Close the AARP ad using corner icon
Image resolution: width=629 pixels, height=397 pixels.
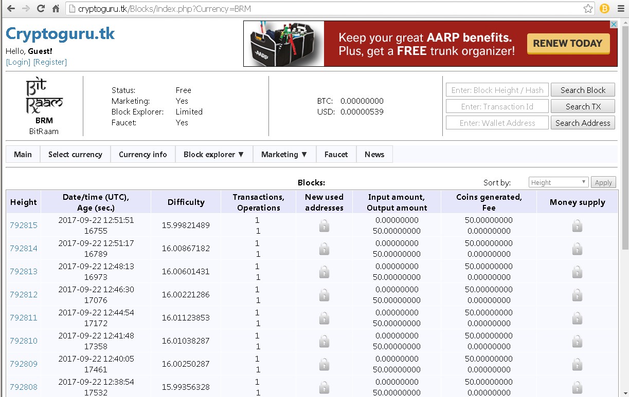click(x=614, y=24)
